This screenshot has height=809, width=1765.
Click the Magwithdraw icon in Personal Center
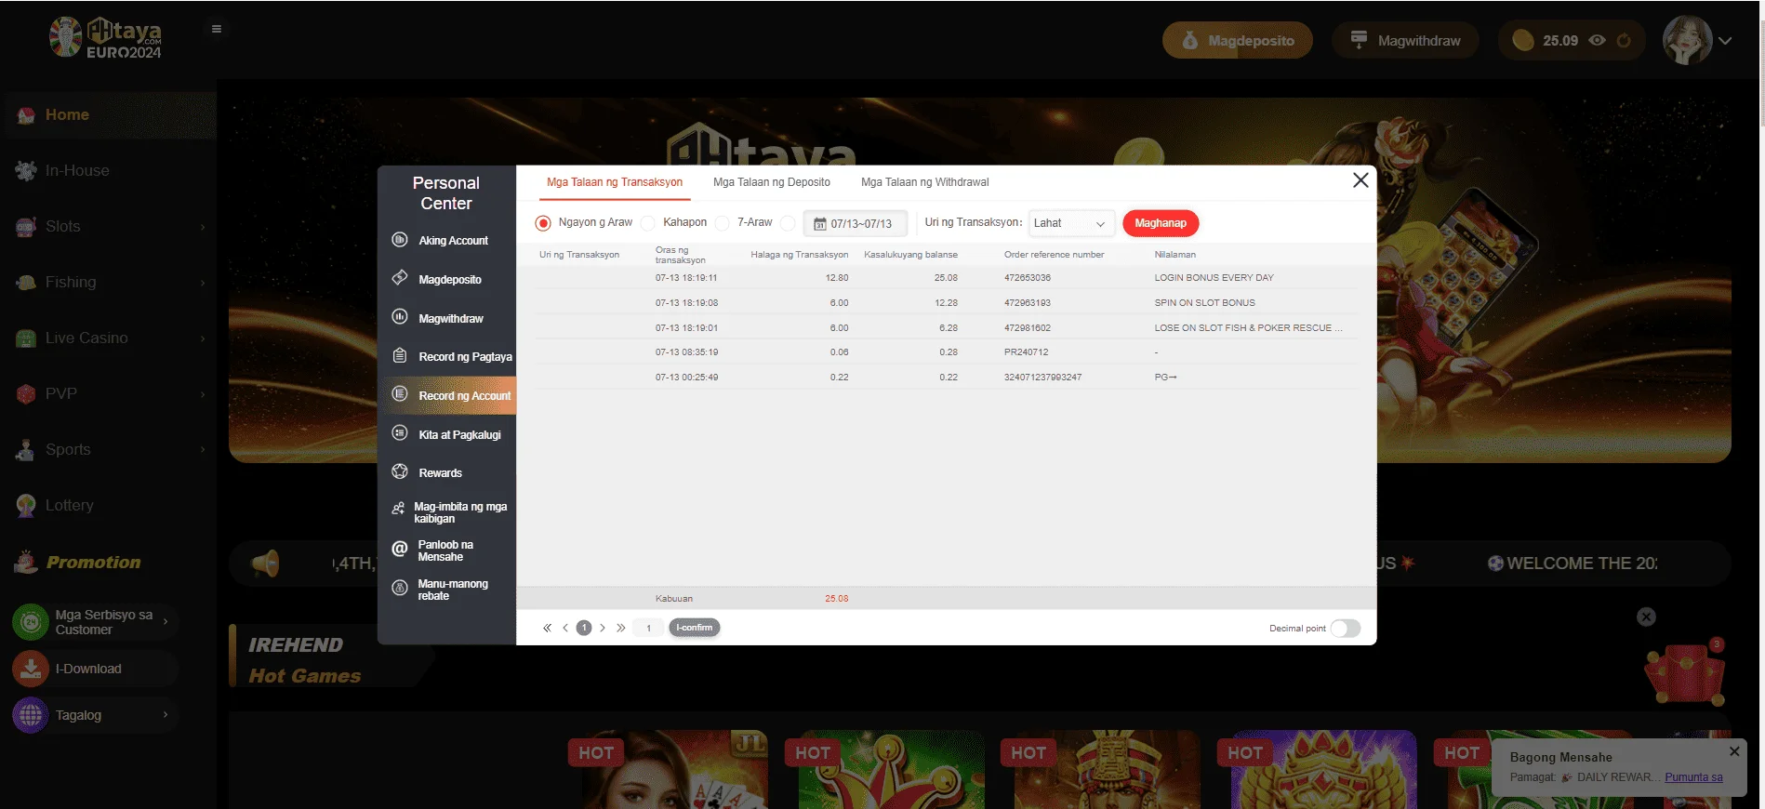coord(400,317)
